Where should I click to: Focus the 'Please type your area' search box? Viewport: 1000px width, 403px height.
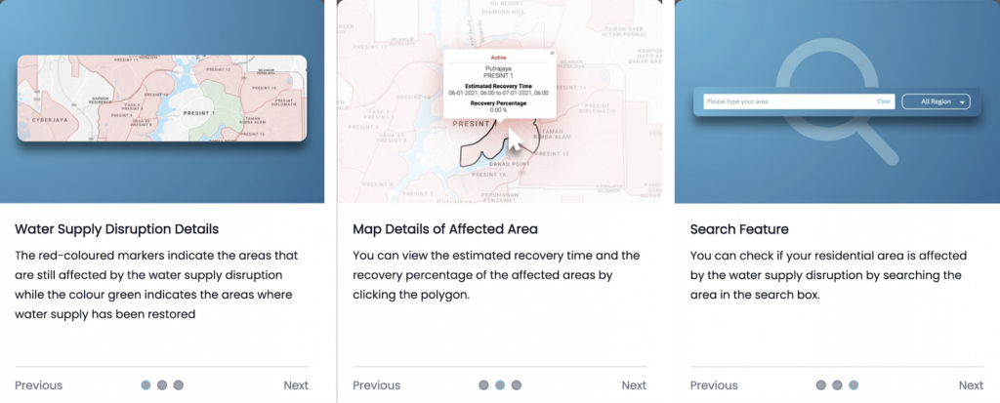tap(786, 101)
